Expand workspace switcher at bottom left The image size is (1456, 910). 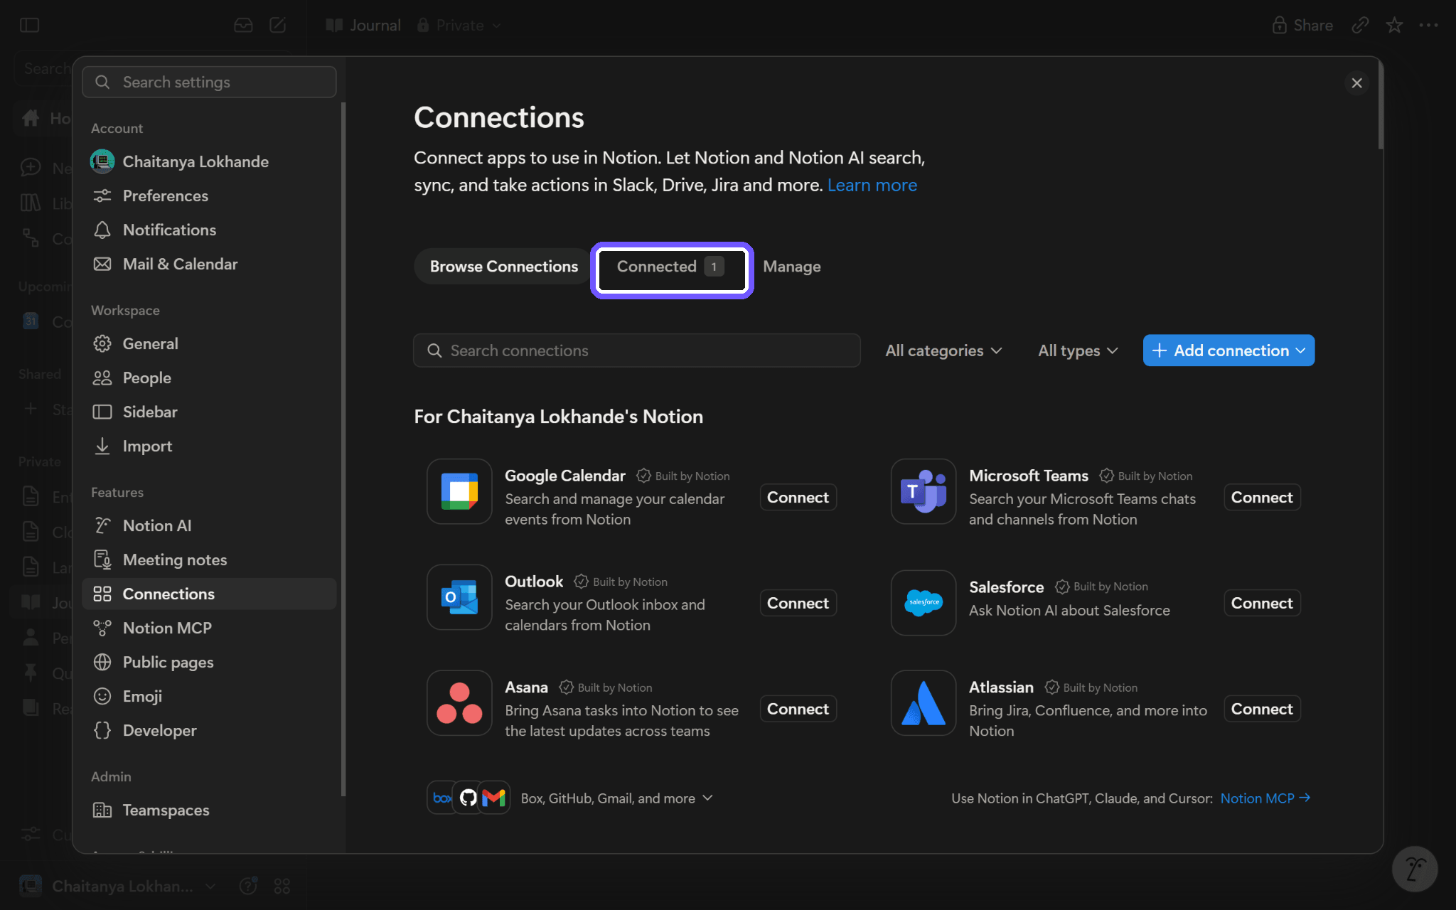[x=118, y=887]
